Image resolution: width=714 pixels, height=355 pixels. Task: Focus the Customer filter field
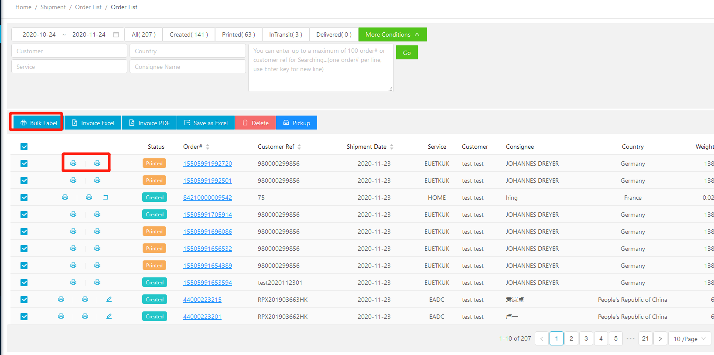click(69, 51)
